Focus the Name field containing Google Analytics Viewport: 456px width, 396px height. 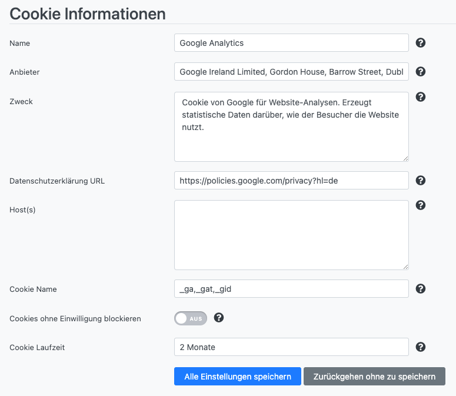(291, 43)
